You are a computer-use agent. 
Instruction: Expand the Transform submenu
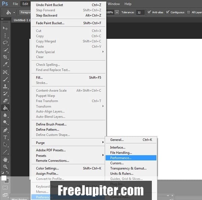(103, 106)
